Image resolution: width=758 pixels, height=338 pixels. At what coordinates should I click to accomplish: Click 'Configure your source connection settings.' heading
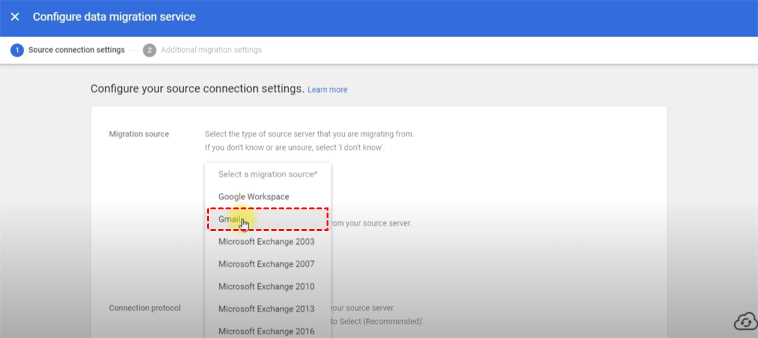click(x=198, y=88)
